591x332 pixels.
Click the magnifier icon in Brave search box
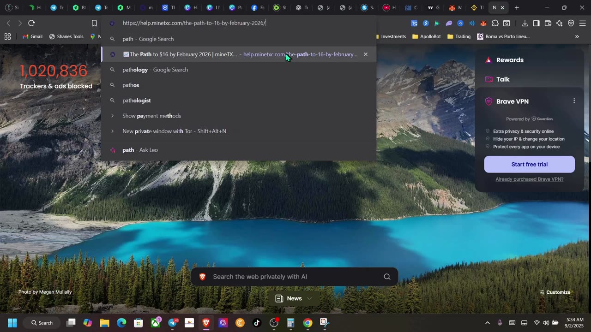coord(387,277)
